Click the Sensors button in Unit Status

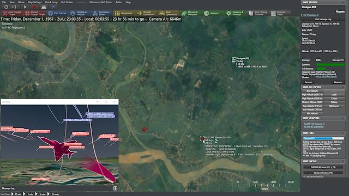click(308, 82)
